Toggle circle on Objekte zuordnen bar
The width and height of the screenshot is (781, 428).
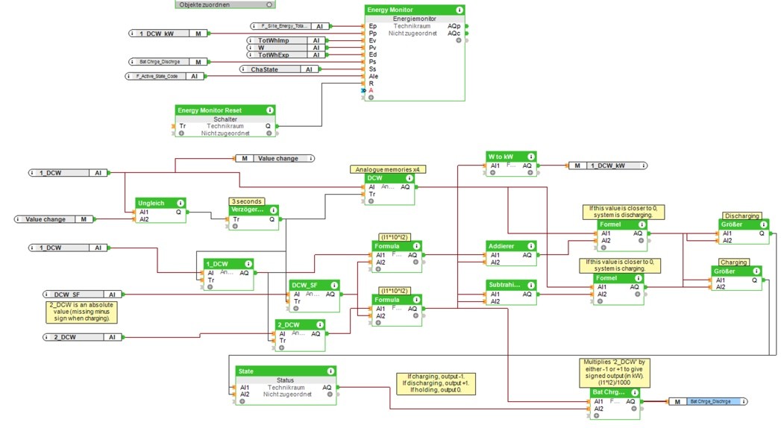[269, 4]
